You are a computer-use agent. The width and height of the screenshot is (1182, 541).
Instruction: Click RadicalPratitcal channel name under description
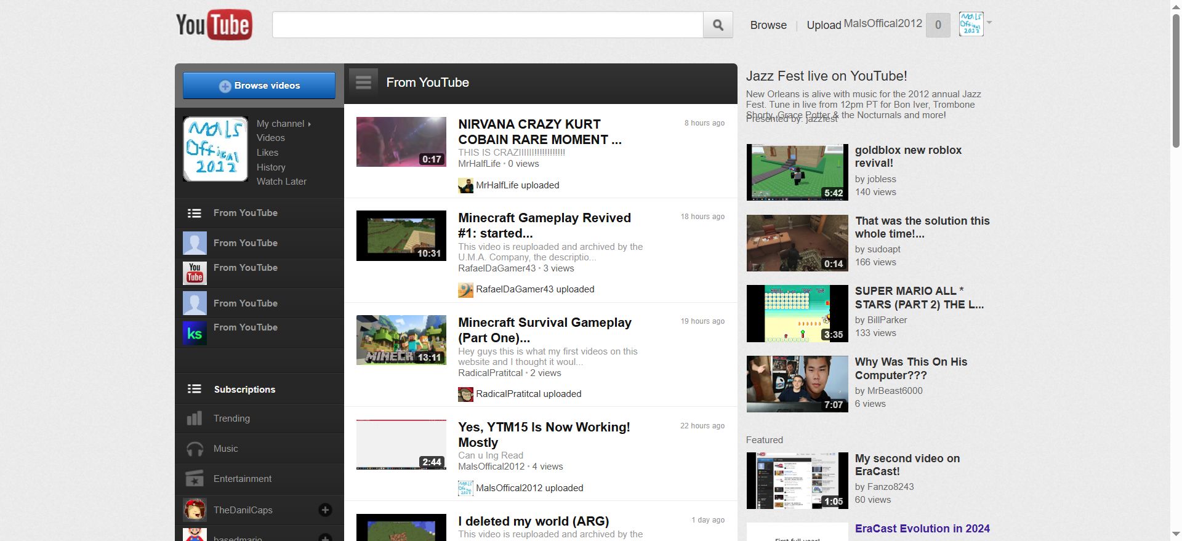(490, 373)
